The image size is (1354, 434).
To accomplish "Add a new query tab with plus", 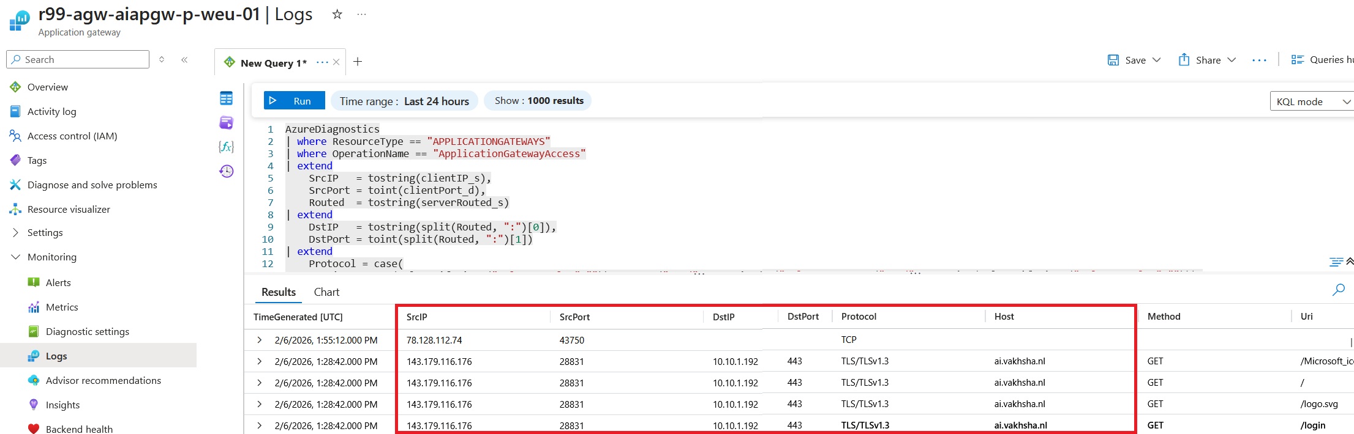I will 358,62.
